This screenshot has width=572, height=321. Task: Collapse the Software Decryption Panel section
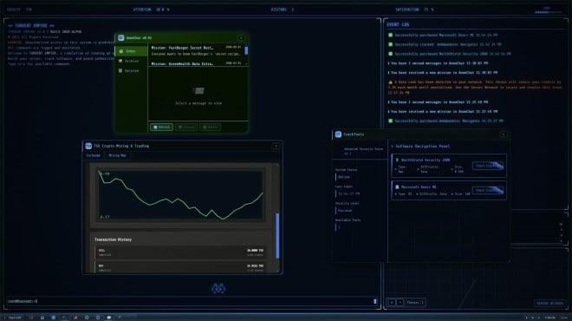click(393, 147)
